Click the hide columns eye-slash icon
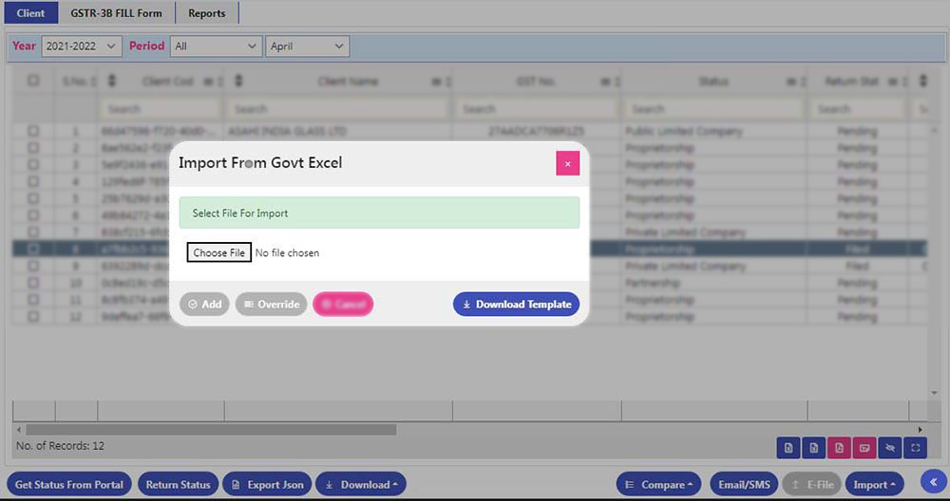This screenshot has height=501, width=950. click(890, 447)
